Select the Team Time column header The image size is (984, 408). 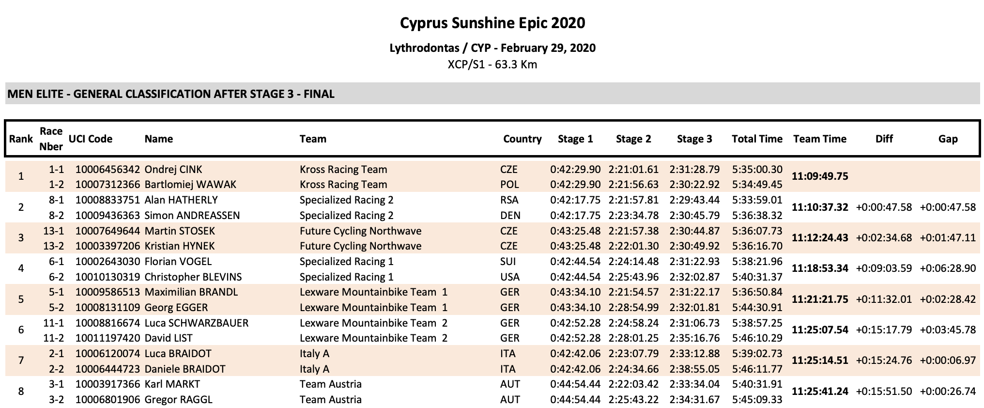point(820,139)
